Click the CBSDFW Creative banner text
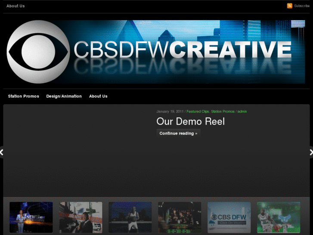Image resolution: width=313 pixels, height=235 pixels. [183, 50]
